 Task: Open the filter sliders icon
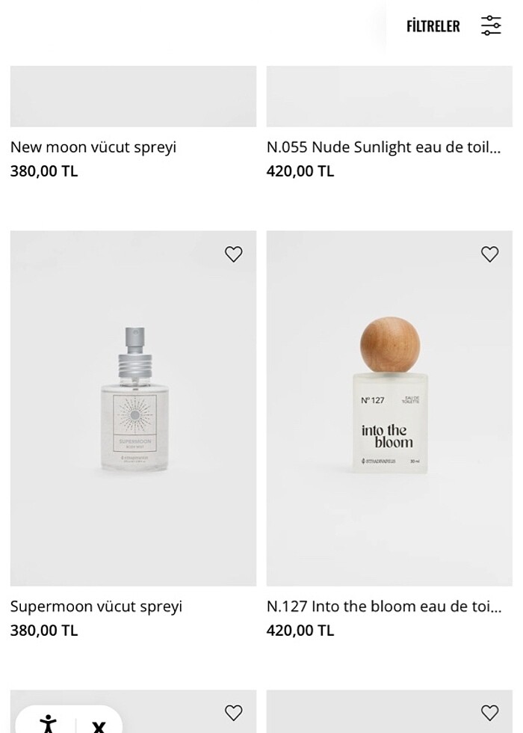(x=491, y=25)
